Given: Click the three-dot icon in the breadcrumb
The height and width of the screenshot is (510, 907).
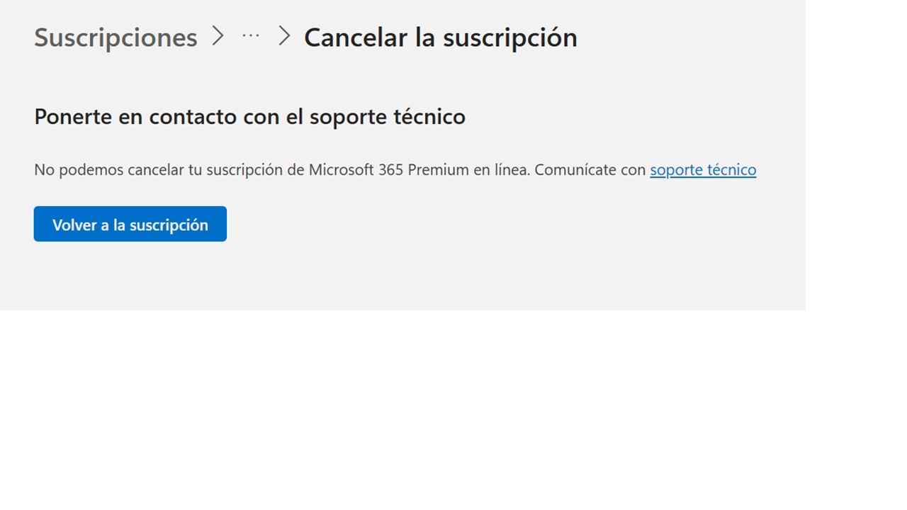Looking at the screenshot, I should (251, 35).
